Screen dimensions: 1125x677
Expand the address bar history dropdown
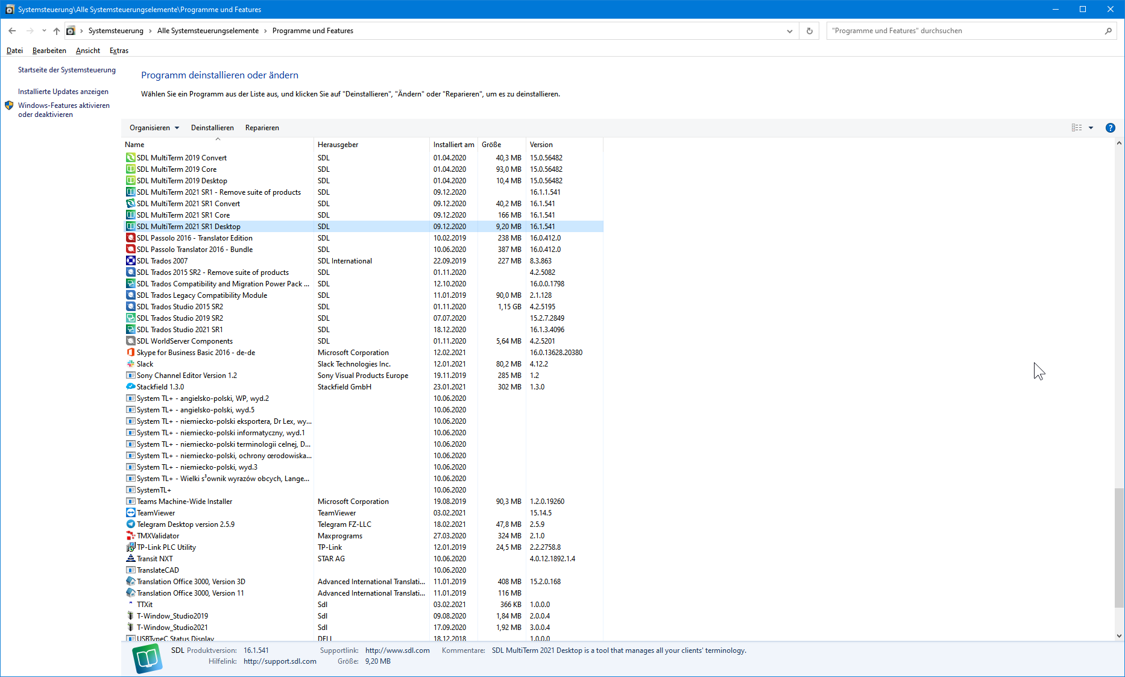click(790, 31)
